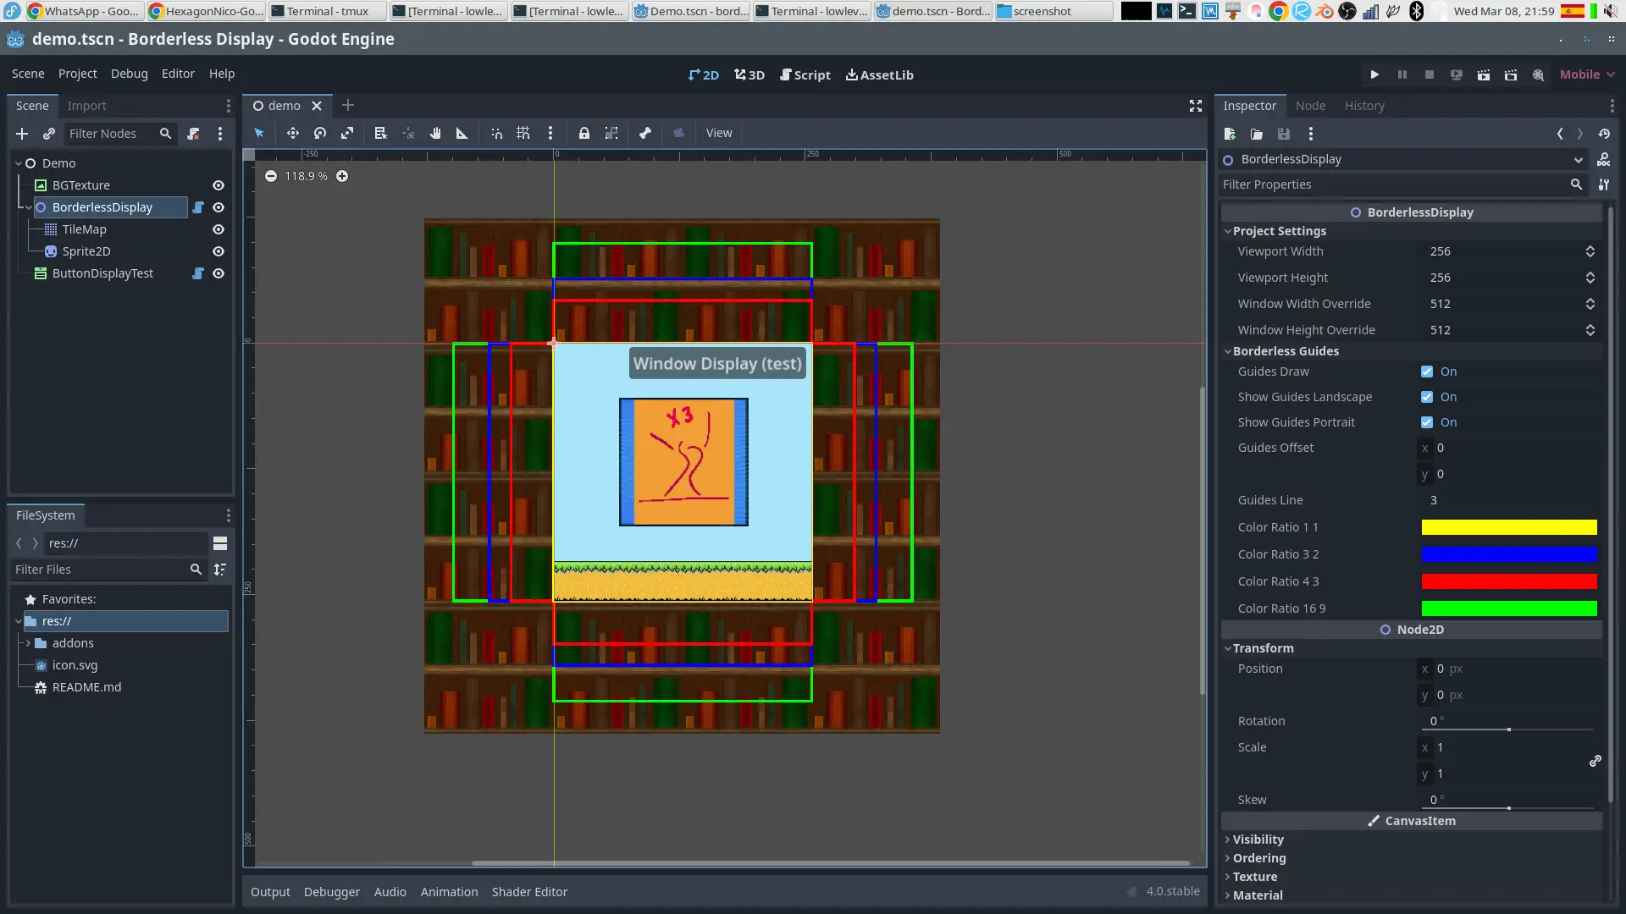Run current scene clapperboard icon
This screenshot has height=914, width=1626.
pyautogui.click(x=1484, y=74)
